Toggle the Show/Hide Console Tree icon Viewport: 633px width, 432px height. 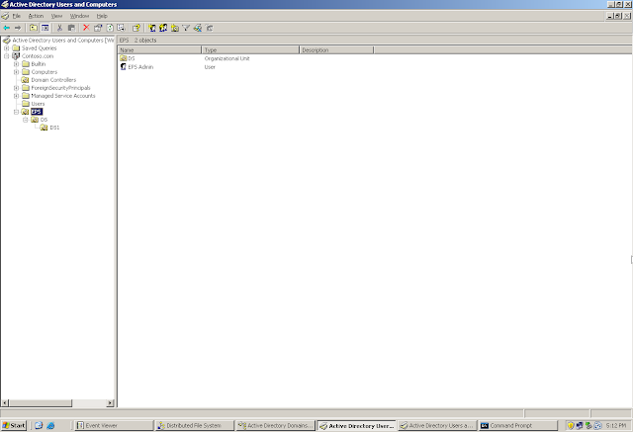pyautogui.click(x=45, y=28)
